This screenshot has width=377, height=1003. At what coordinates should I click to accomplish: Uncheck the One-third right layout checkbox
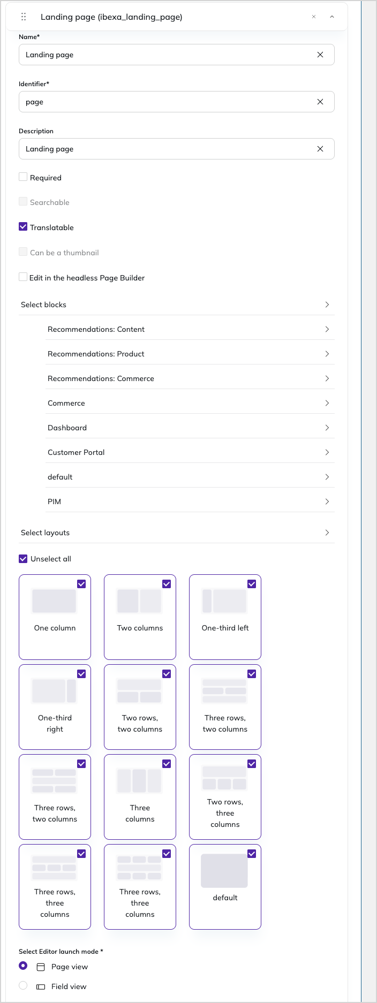click(x=81, y=674)
